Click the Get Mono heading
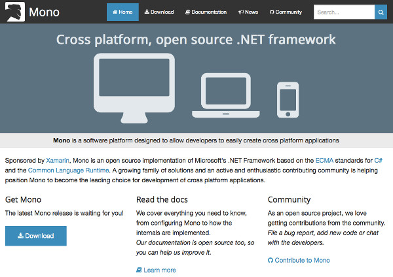This screenshot has width=393, height=277. coord(23,199)
